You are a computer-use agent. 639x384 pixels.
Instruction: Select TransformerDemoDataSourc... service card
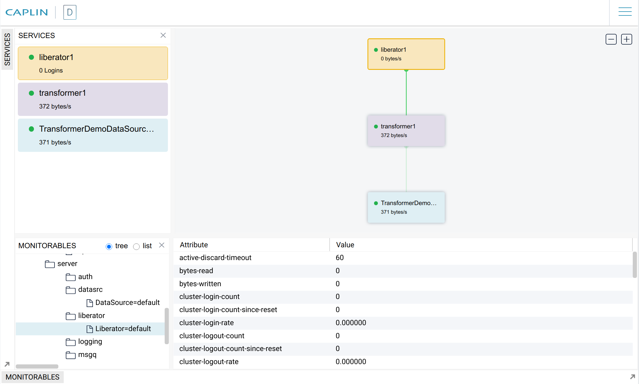(93, 135)
